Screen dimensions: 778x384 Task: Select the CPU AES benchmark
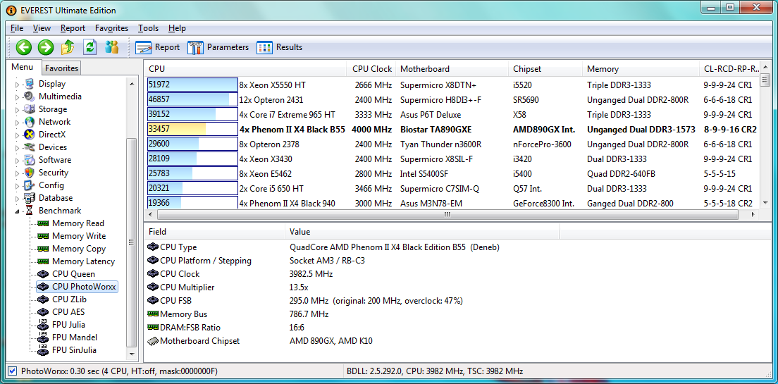[x=68, y=312]
